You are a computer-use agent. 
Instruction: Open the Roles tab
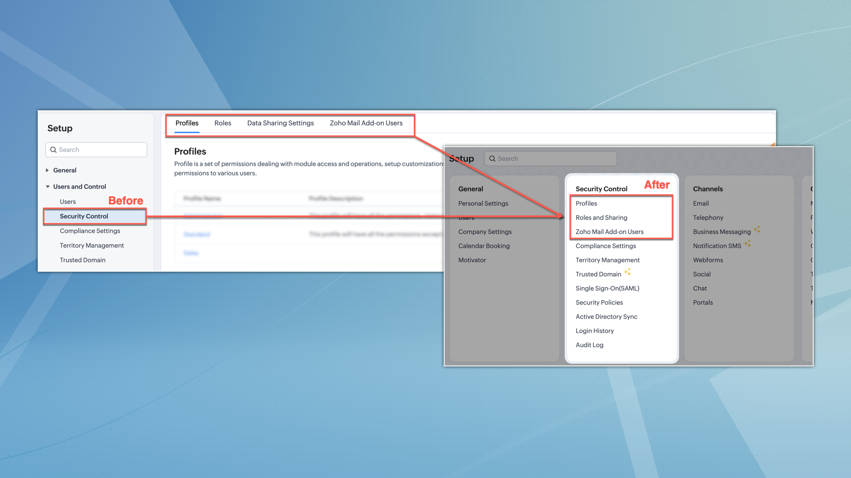coord(223,123)
